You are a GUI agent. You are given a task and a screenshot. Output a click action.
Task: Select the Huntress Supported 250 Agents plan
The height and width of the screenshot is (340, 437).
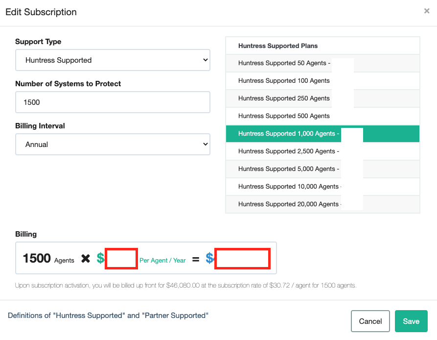coord(322,98)
